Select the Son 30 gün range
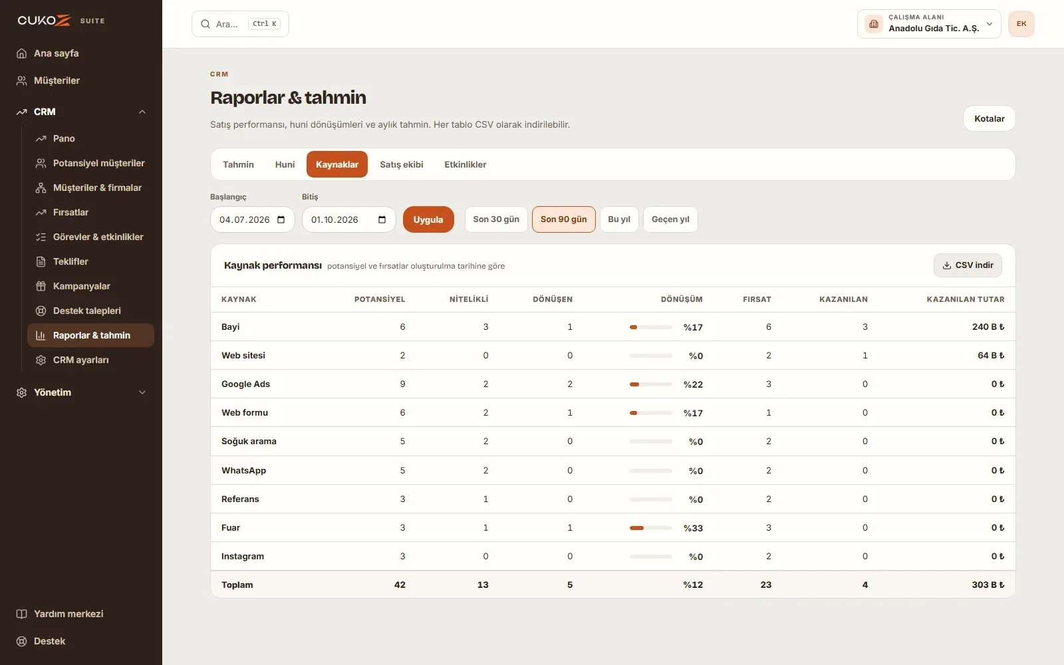Image resolution: width=1064 pixels, height=665 pixels. pos(496,219)
